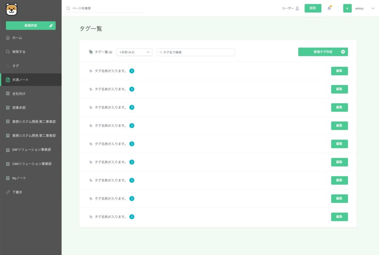
Task: Open 下書き drafts in the sidebar
Action: (x=17, y=192)
